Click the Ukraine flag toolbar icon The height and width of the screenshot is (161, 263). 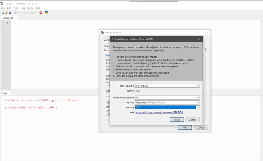[47, 12]
